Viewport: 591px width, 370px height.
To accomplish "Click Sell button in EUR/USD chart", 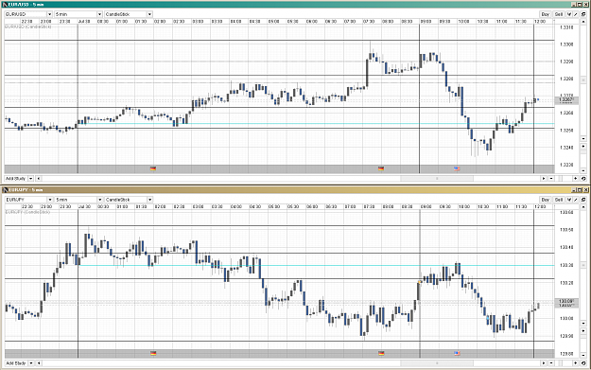I will coord(559,14).
